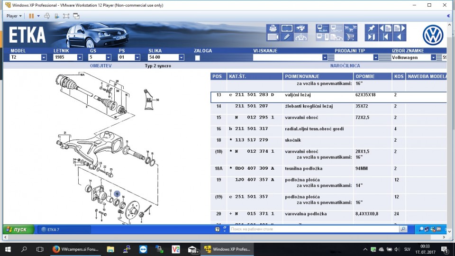Open the full-screen frame view icon
Viewport: 455px width, 256px height.
[x=287, y=28]
